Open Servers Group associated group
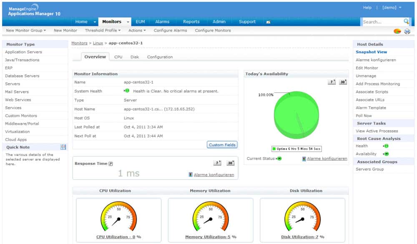The image size is (417, 244). tap(369, 169)
